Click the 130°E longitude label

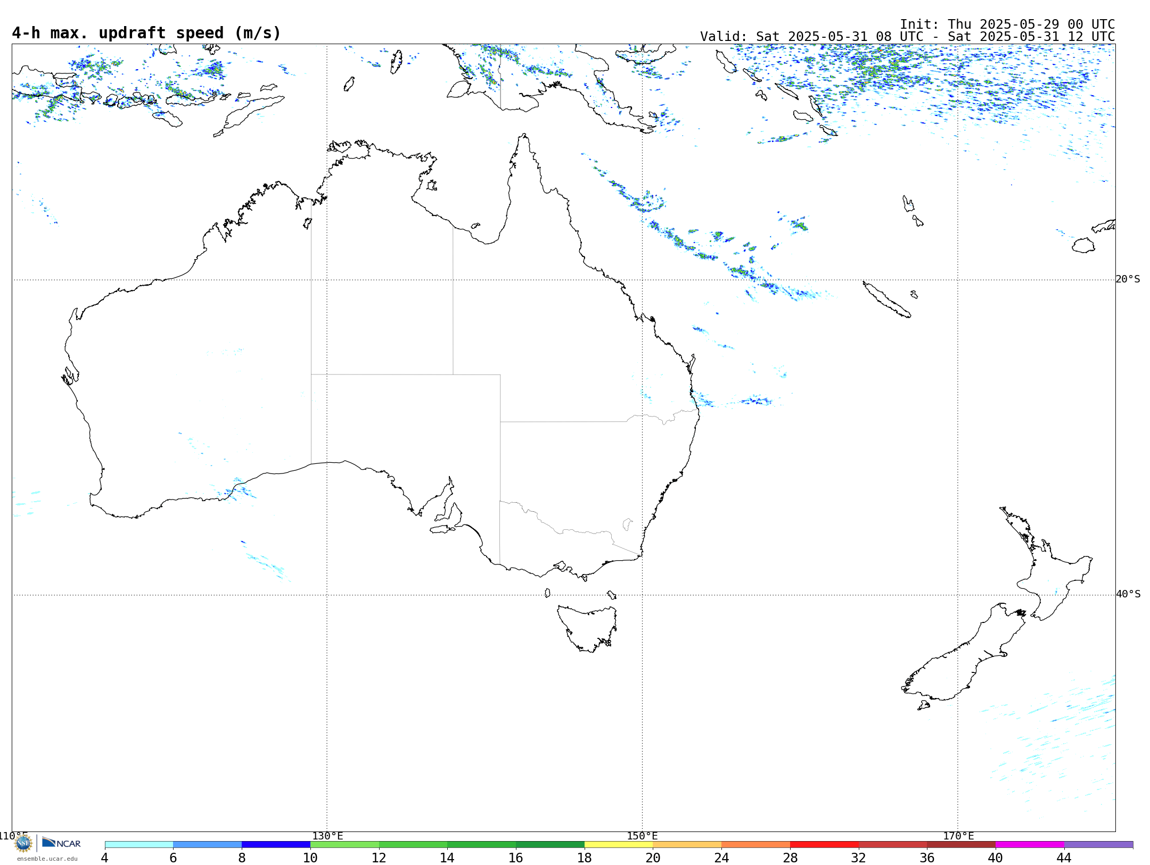click(x=327, y=836)
